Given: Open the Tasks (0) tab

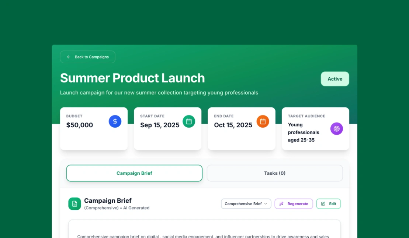Looking at the screenshot, I should tap(275, 173).
